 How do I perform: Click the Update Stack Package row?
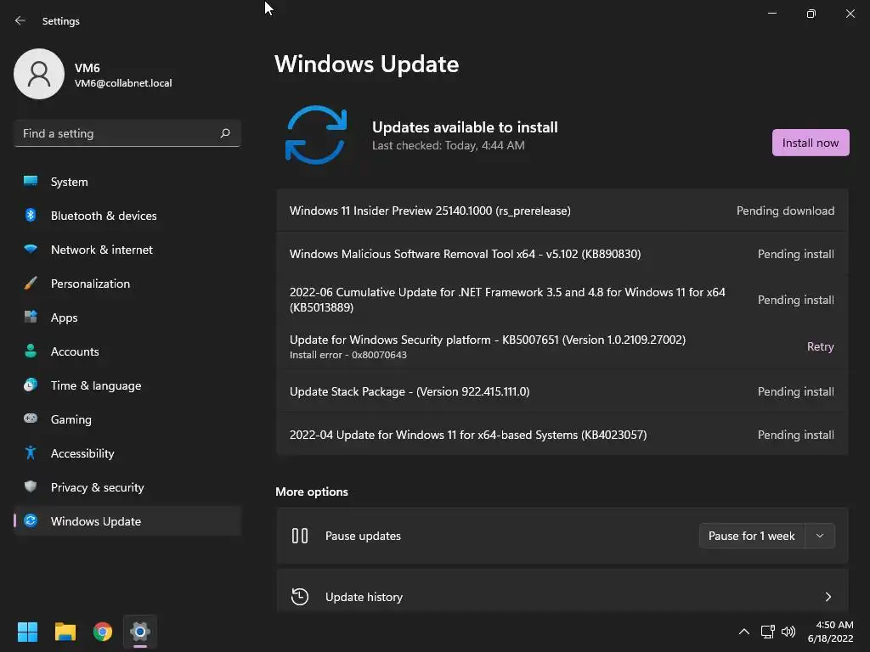click(562, 391)
